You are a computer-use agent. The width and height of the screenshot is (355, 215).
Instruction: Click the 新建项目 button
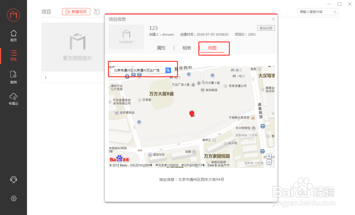(76, 12)
